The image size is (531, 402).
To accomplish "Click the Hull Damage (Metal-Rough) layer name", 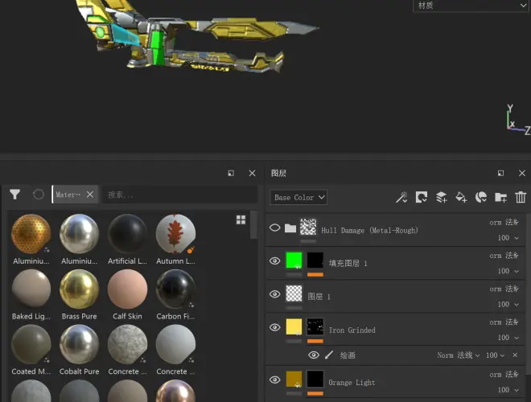I will point(369,231).
